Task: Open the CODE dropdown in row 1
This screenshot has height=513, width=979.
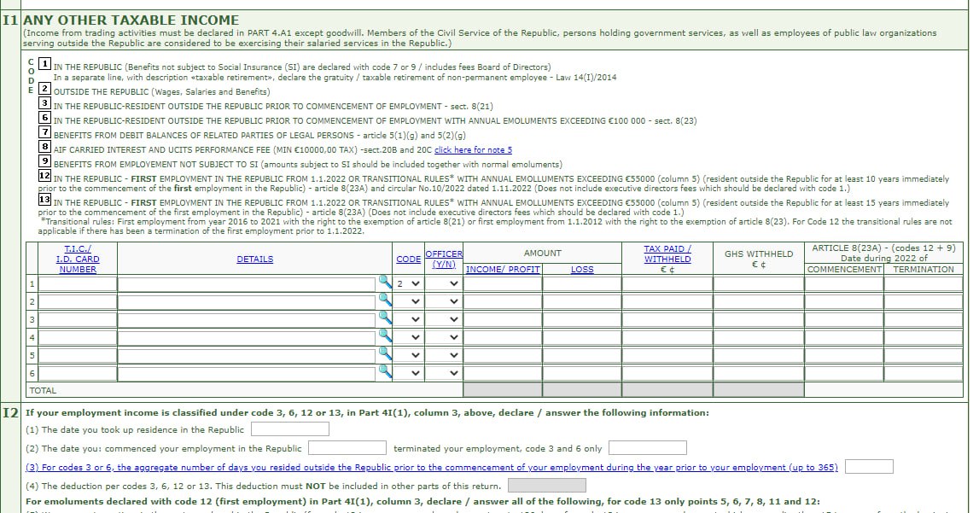Action: [408, 284]
